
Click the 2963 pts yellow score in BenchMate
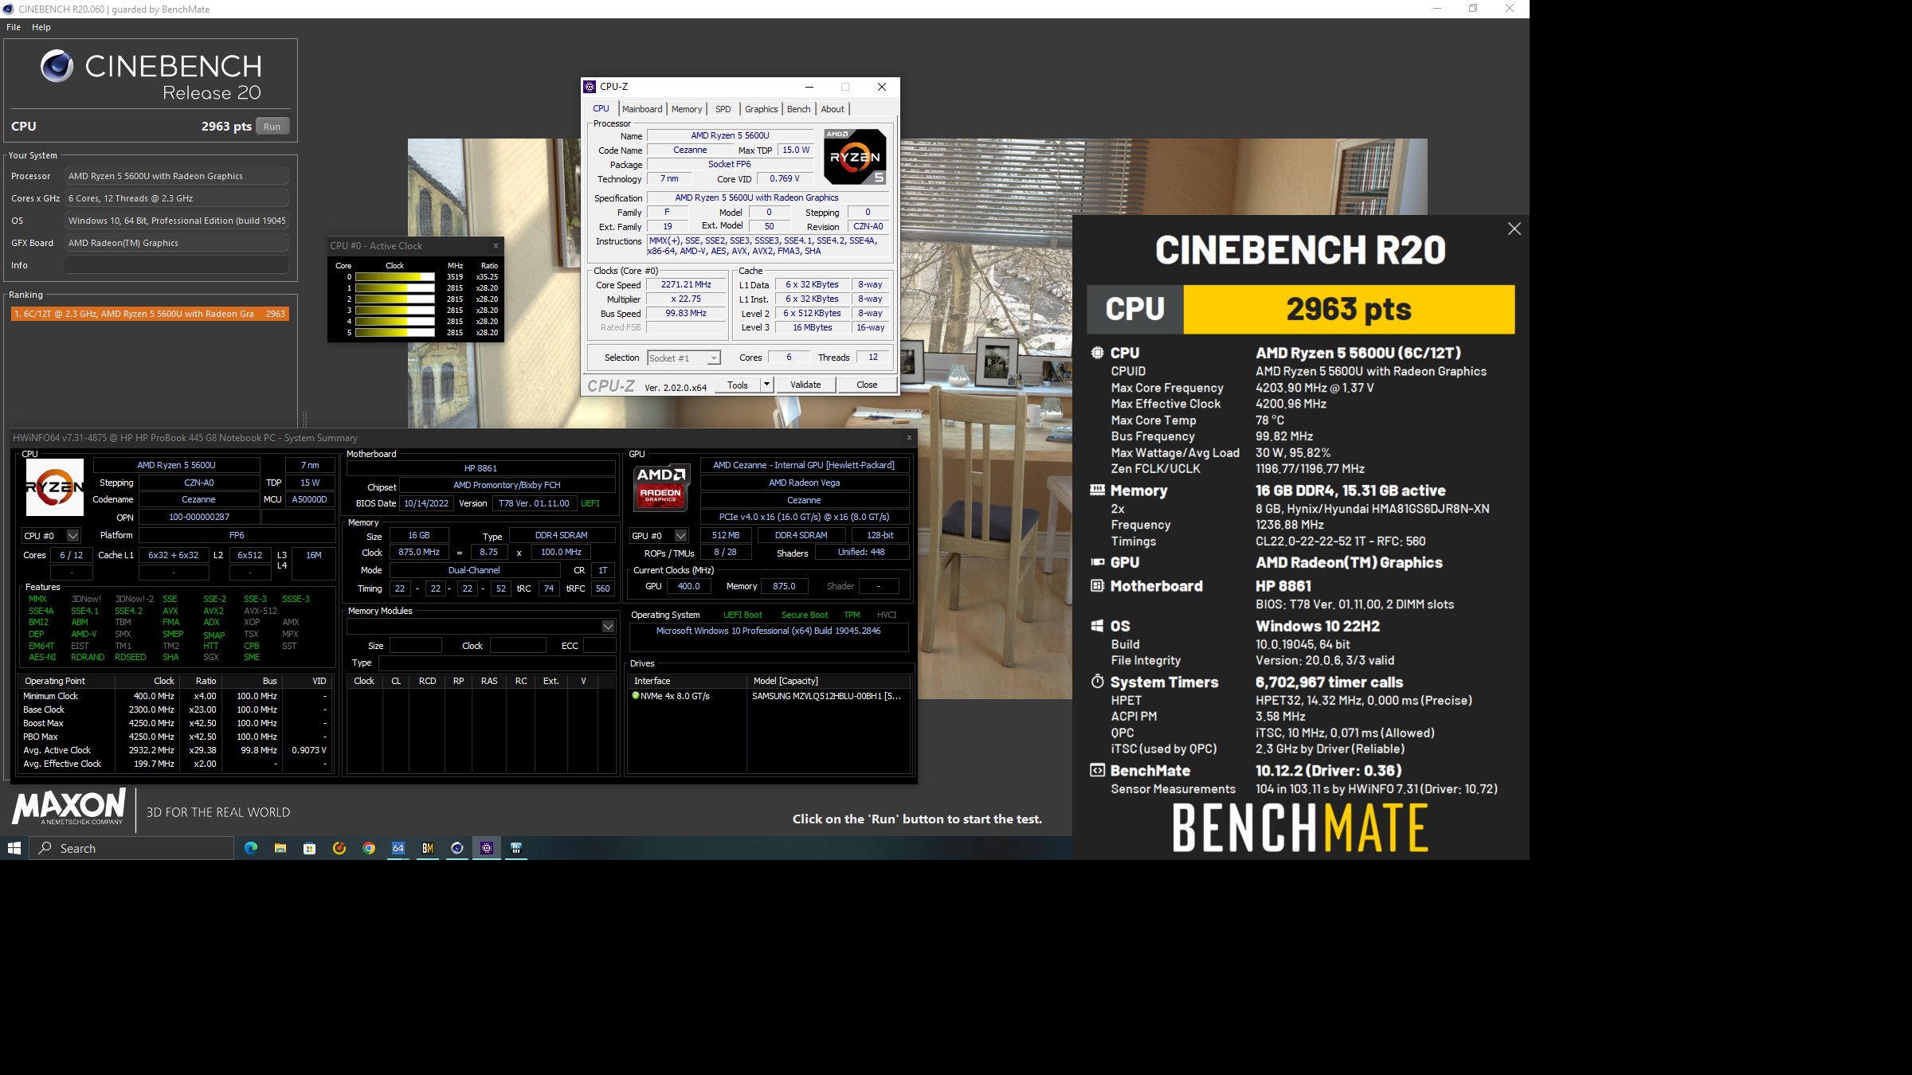[1349, 309]
